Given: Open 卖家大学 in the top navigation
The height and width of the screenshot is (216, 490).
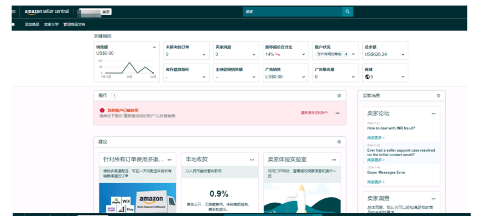Looking at the screenshot, I should tap(51, 24).
